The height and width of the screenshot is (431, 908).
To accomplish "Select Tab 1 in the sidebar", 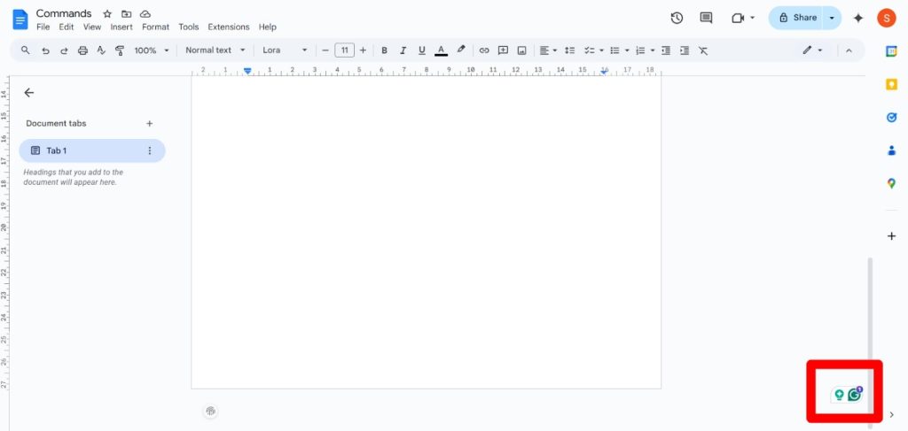I will pos(92,150).
